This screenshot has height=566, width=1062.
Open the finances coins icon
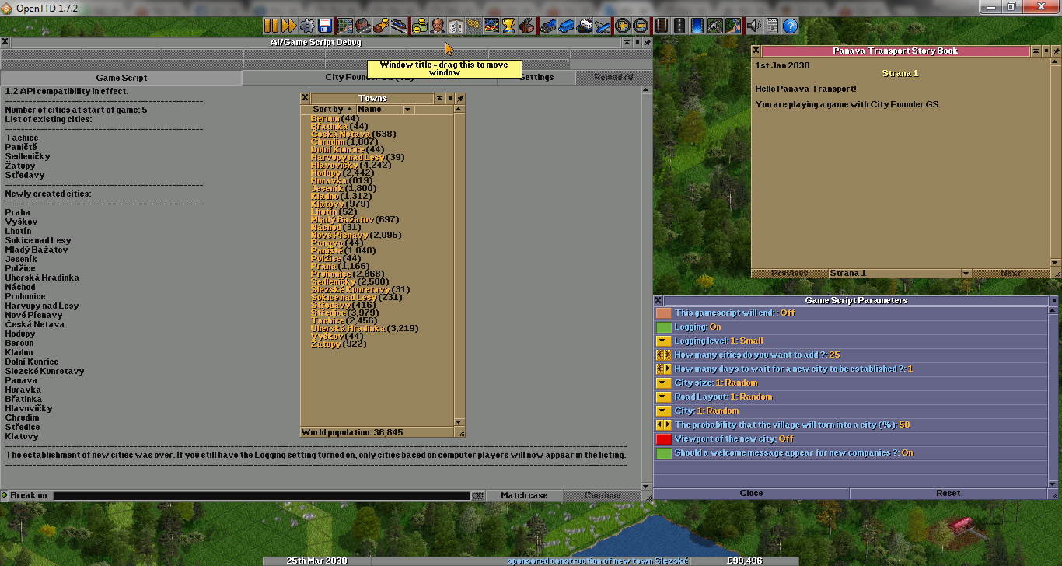click(420, 26)
